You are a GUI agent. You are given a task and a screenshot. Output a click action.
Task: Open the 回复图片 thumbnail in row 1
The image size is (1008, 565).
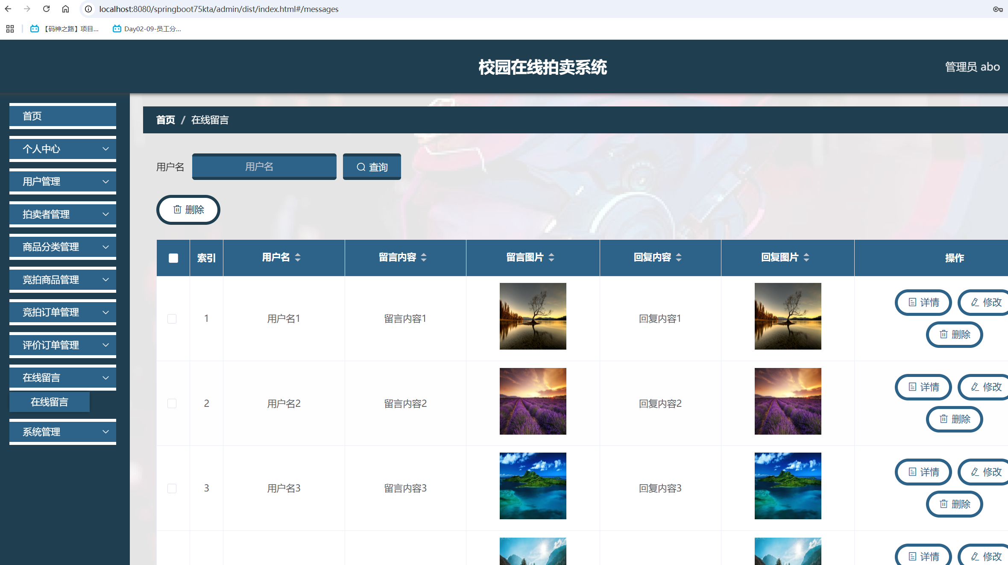(788, 316)
